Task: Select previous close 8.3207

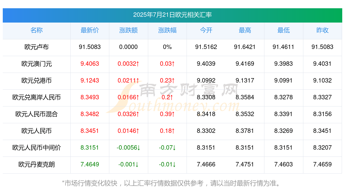Action: [x=322, y=148]
